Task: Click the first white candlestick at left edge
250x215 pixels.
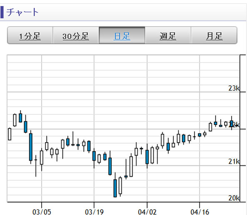Action: tap(10, 134)
